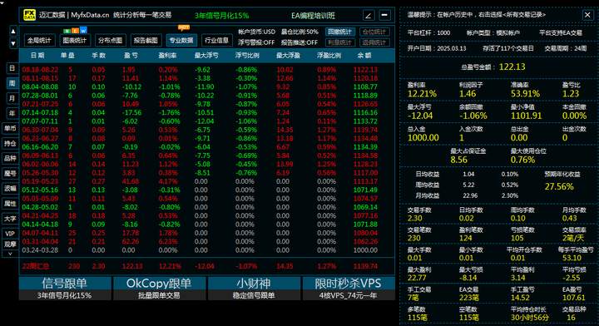Click the blue W icon above 图表统计

click(x=83, y=30)
